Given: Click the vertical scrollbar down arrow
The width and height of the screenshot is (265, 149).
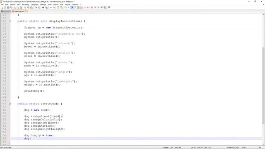Looking at the screenshot, I should tap(263, 144).
